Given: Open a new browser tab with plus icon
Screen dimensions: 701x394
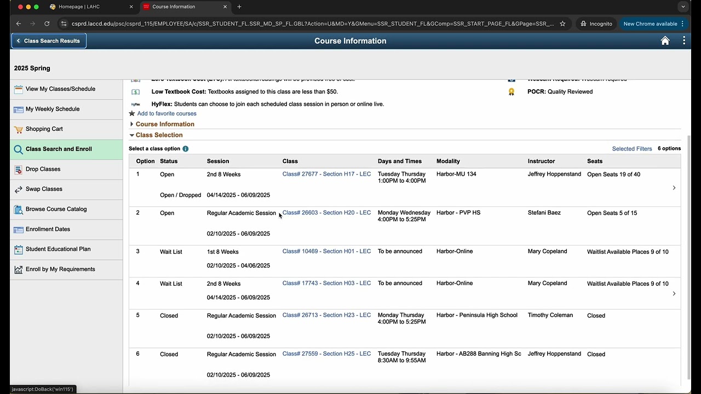Looking at the screenshot, I should coord(239,7).
